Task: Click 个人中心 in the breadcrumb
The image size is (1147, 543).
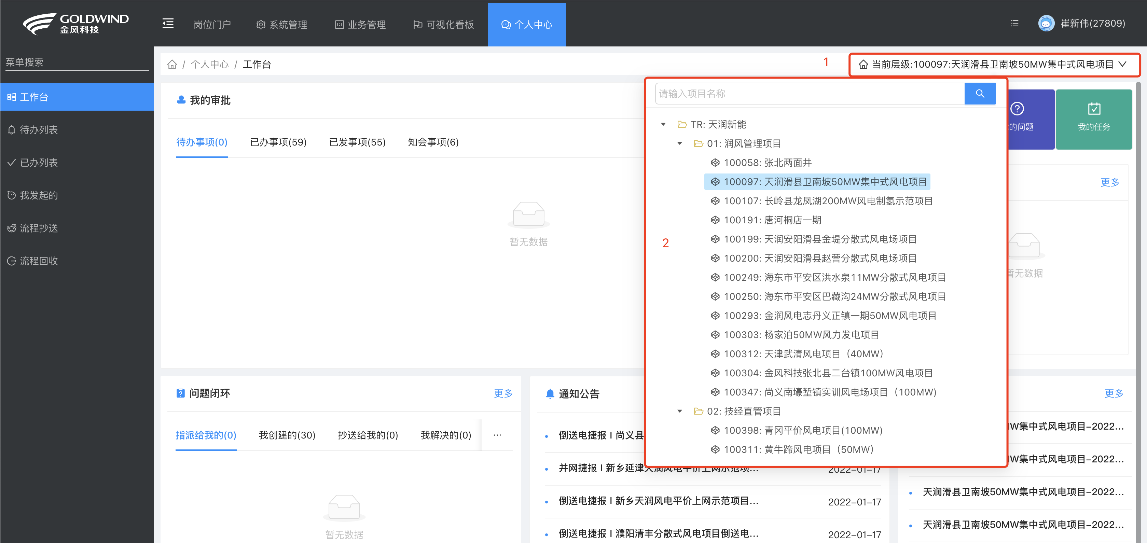Action: pyautogui.click(x=210, y=65)
